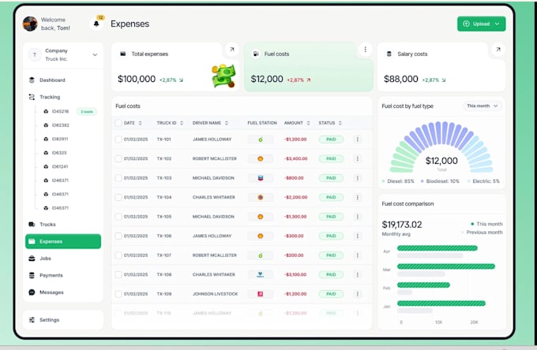
Task: Open Salary costs card arrow
Action: pos(498,49)
